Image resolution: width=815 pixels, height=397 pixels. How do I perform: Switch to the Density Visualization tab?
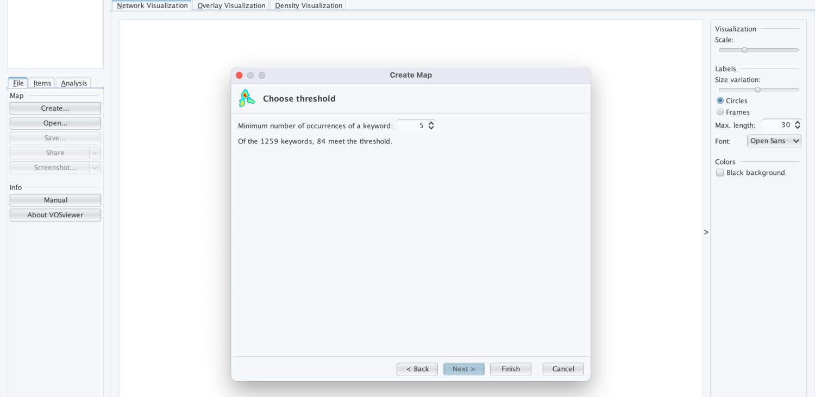tap(308, 5)
